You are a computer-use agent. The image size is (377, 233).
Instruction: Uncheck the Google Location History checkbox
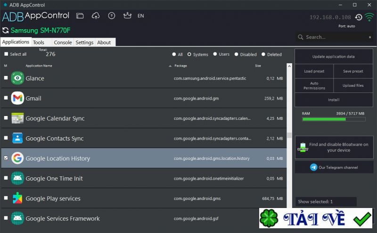pos(6,158)
